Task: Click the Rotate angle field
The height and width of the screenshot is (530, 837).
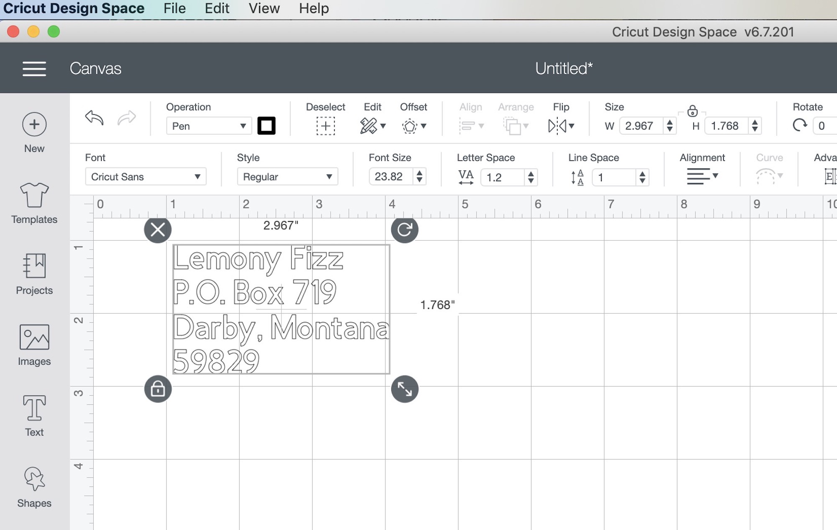Action: [825, 126]
